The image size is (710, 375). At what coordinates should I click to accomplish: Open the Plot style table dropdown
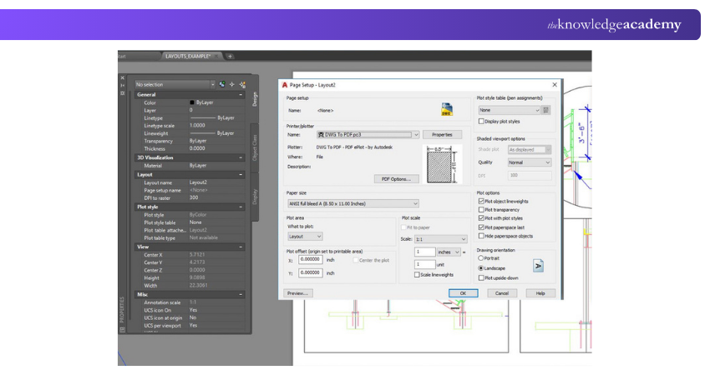coord(510,110)
